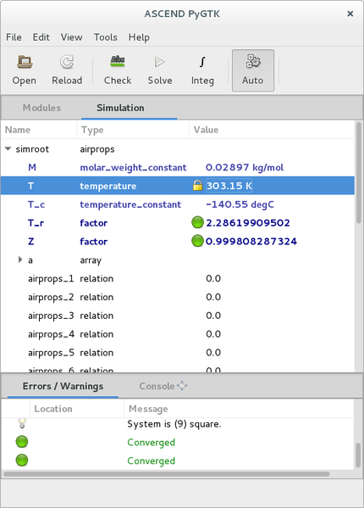The image size is (364, 508).
Task: Click the value 0.999808287324
Action: coord(251,242)
